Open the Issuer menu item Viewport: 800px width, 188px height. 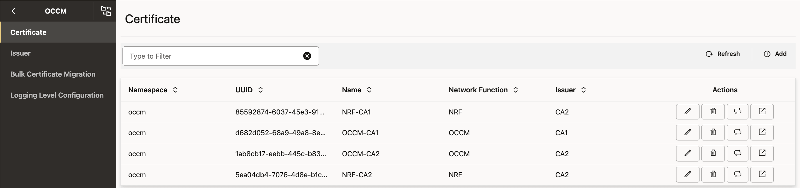(x=58, y=53)
